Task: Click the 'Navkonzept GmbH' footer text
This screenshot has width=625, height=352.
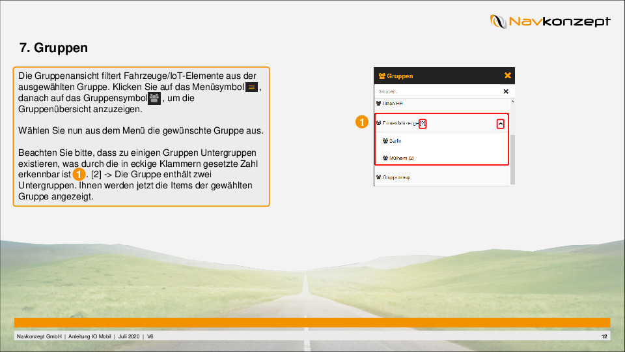Action: [39, 336]
